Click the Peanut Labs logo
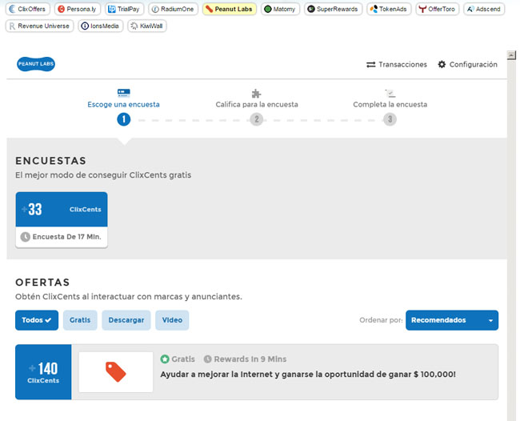 point(36,64)
